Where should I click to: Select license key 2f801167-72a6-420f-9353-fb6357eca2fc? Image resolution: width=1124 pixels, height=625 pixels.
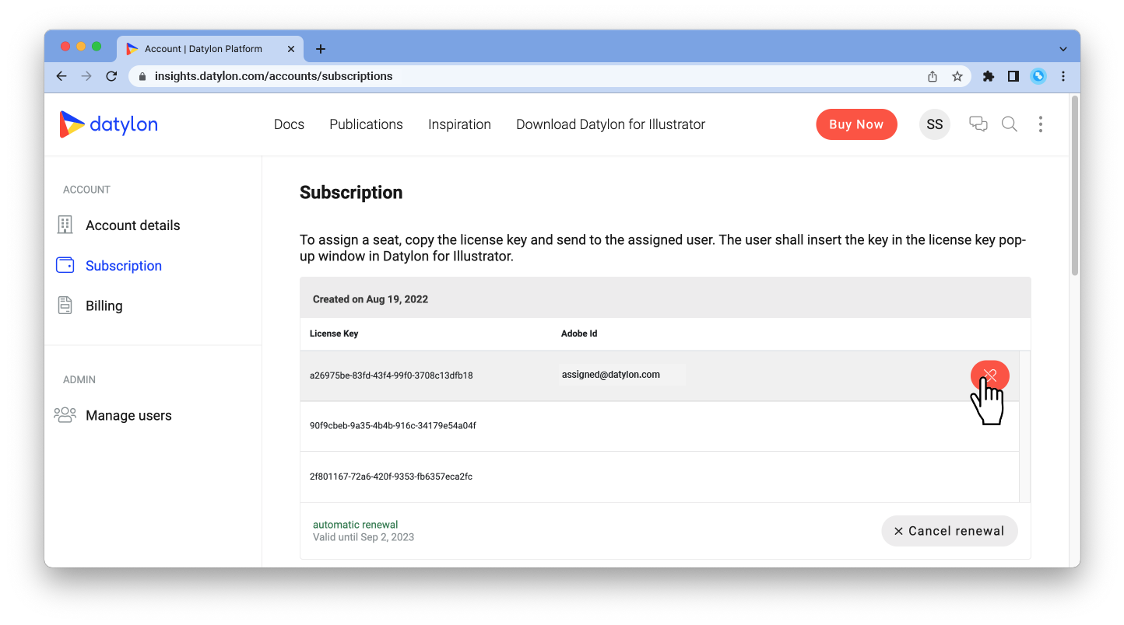[391, 477]
